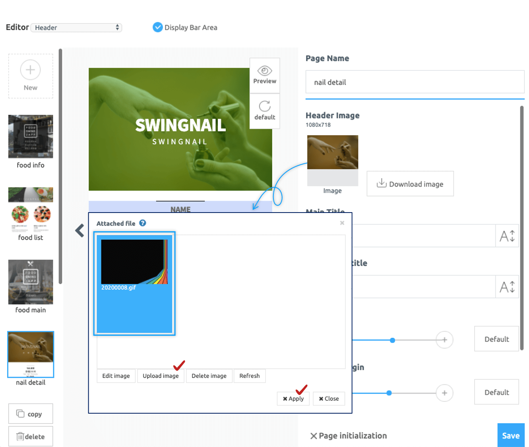
Task: Click the delete trash icon button
Action: pyautogui.click(x=31, y=437)
